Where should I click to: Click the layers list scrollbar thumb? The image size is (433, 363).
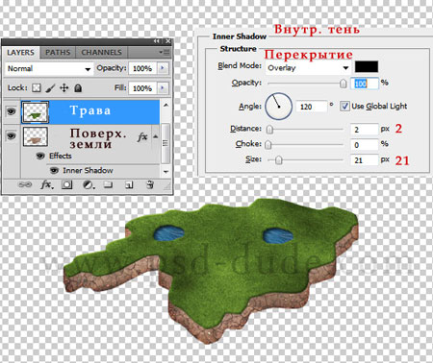pos(166,143)
